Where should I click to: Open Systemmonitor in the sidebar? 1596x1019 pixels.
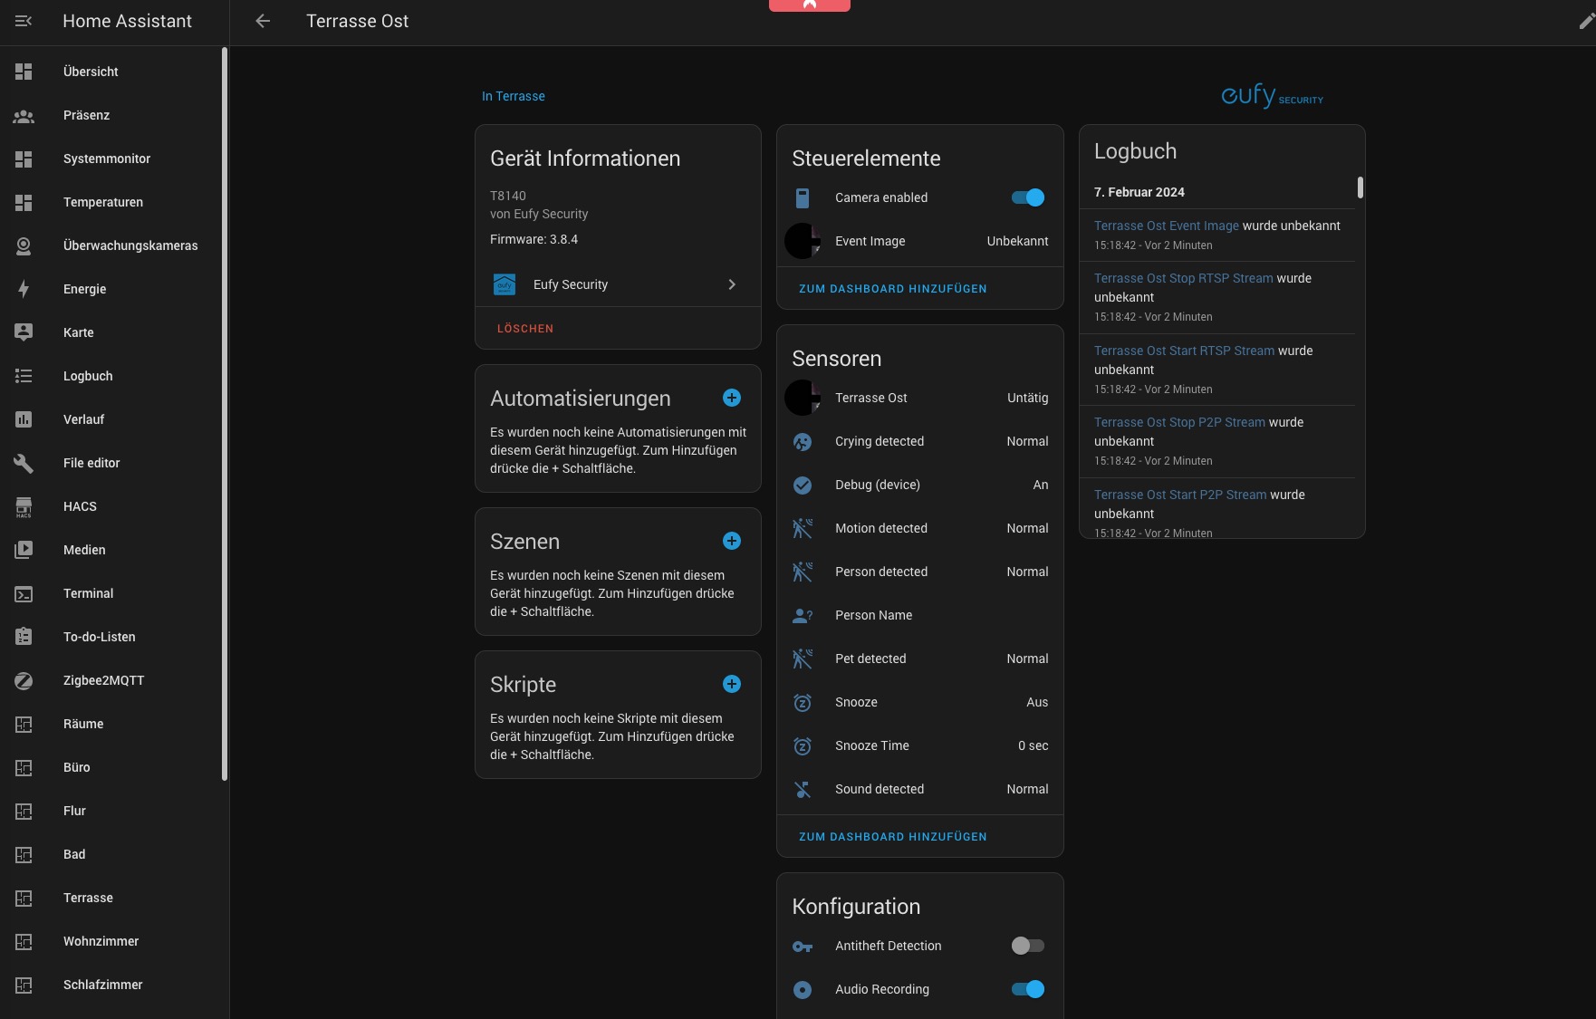point(114,159)
